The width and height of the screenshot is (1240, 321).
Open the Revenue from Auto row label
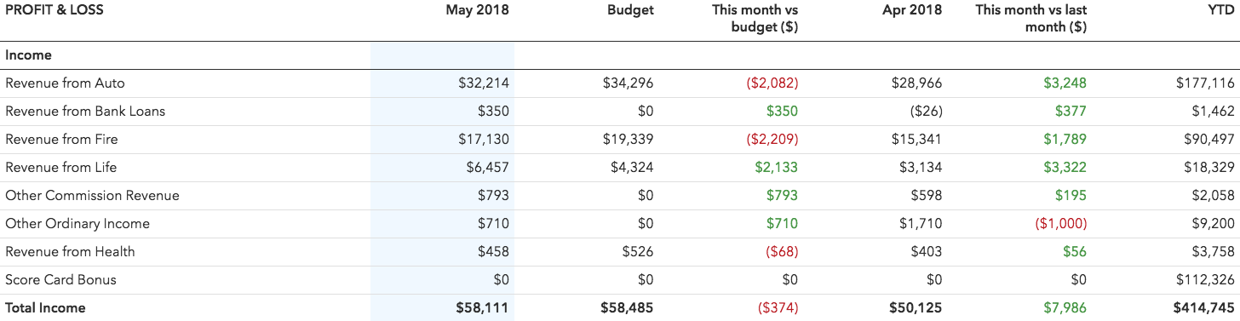pyautogui.click(x=65, y=83)
